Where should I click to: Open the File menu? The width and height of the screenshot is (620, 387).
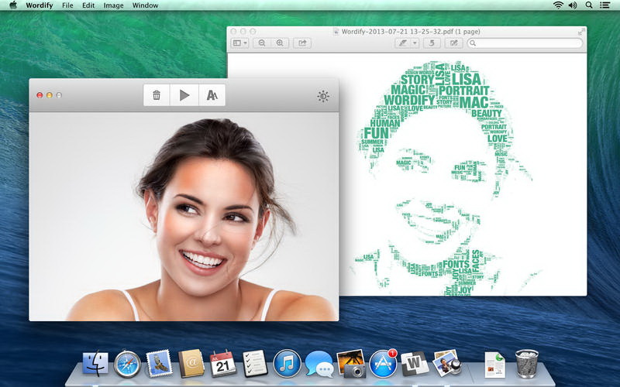(68, 5)
